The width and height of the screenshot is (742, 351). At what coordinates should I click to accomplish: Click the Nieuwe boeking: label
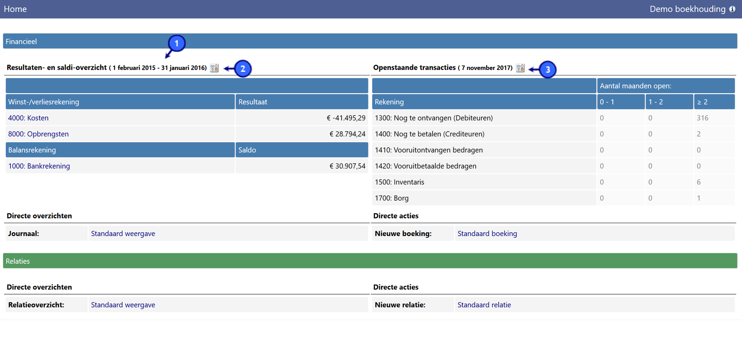(403, 234)
